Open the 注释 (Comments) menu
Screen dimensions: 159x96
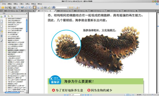pyautogui.click(x=28, y=4)
